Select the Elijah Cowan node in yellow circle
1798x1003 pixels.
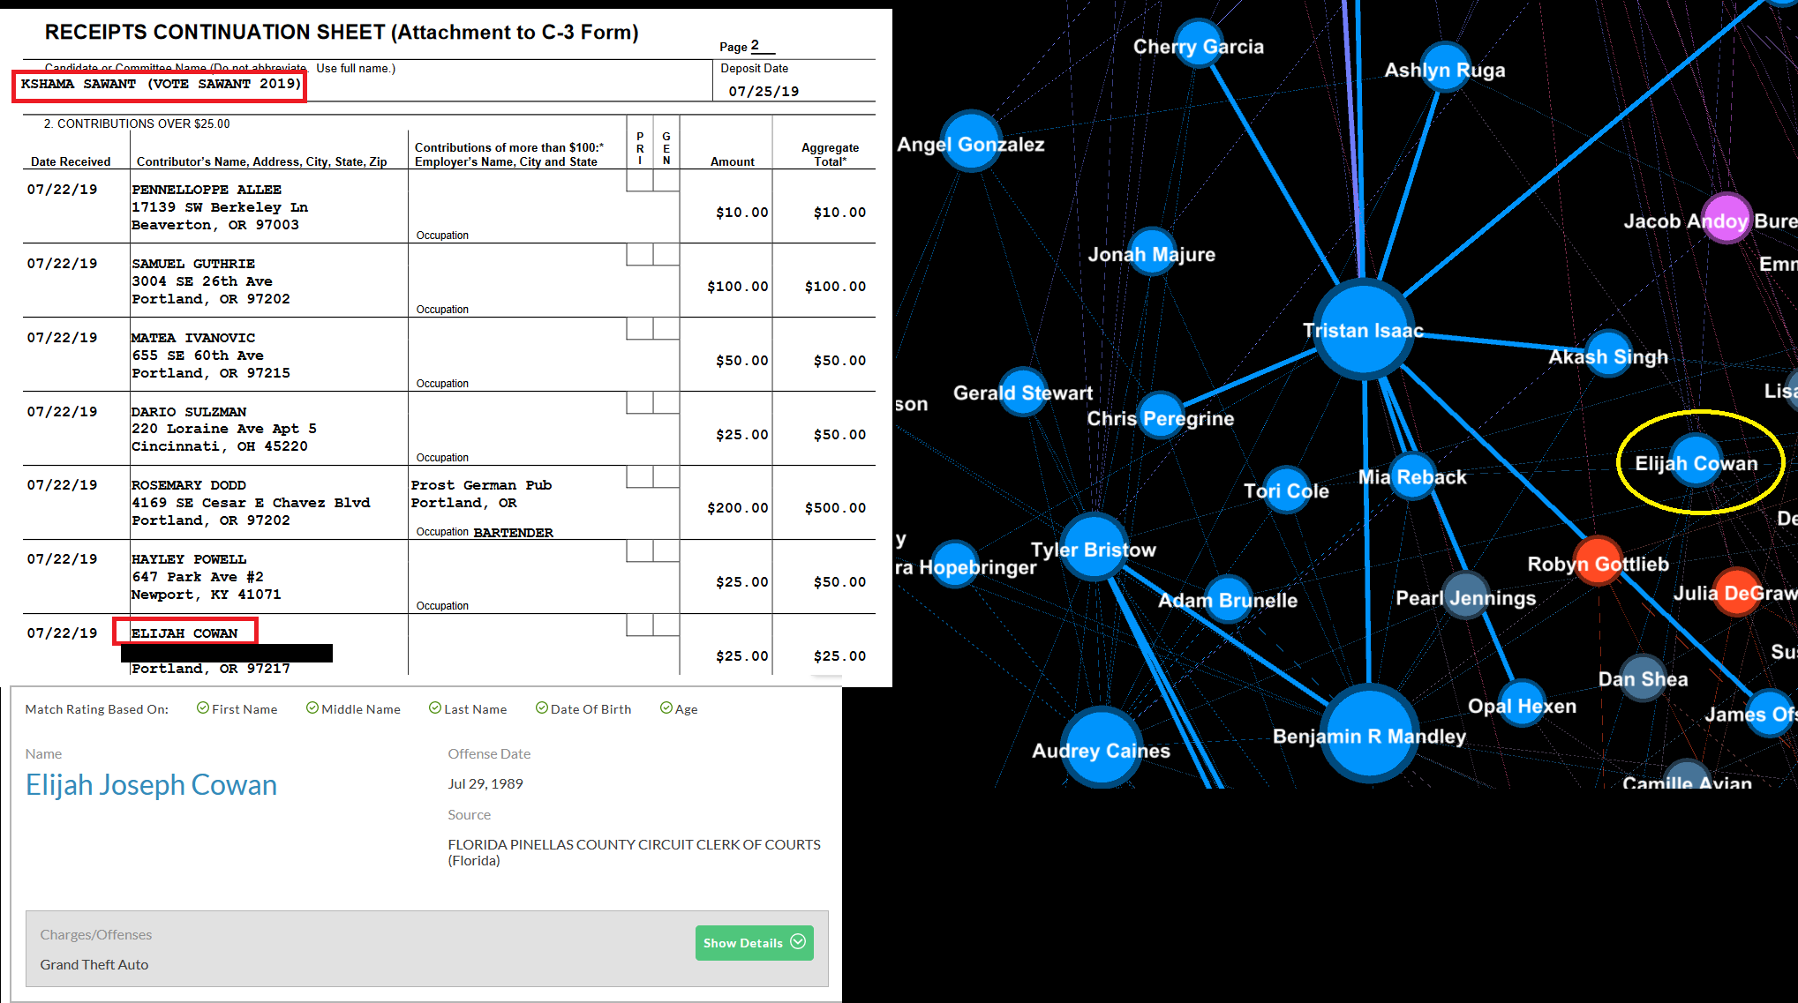click(1696, 461)
